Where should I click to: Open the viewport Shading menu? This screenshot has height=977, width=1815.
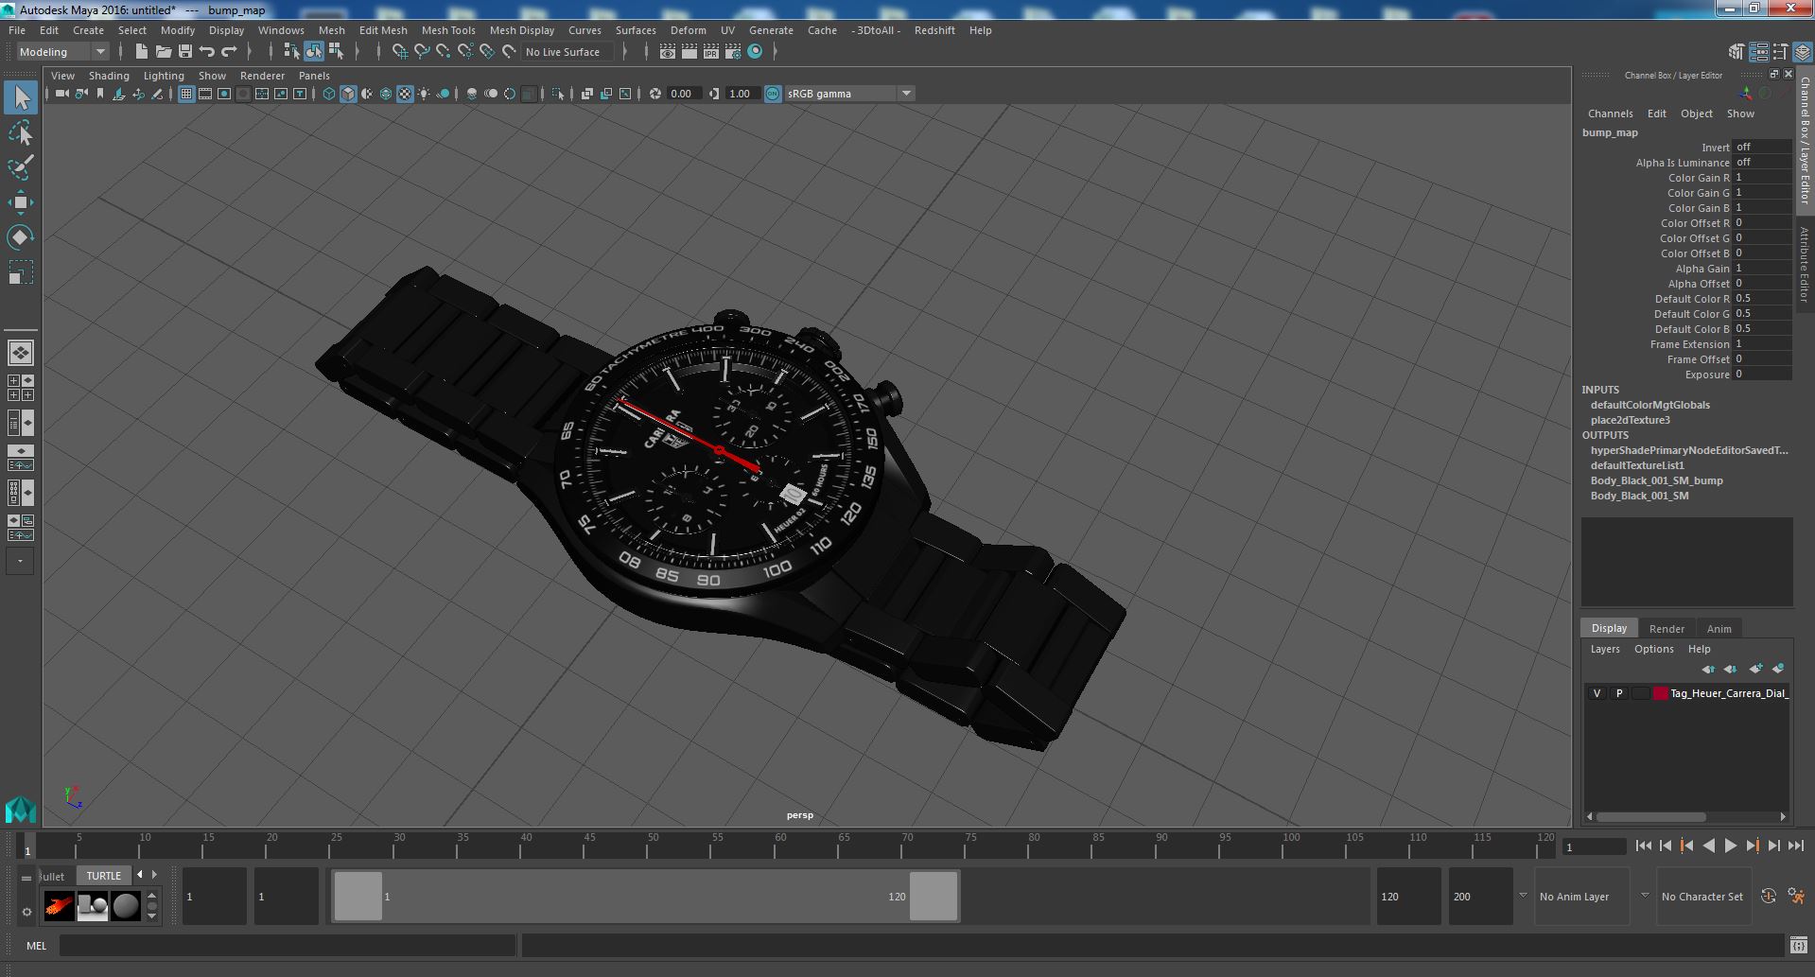pos(109,76)
